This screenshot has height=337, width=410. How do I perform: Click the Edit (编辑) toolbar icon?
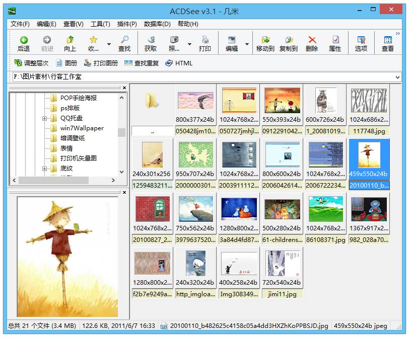click(x=231, y=40)
